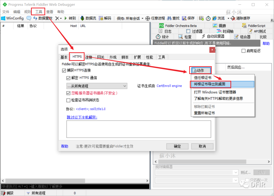
Task: Click the protocols '<client>; ssl3;tls1.0' link
Action: click(x=91, y=109)
